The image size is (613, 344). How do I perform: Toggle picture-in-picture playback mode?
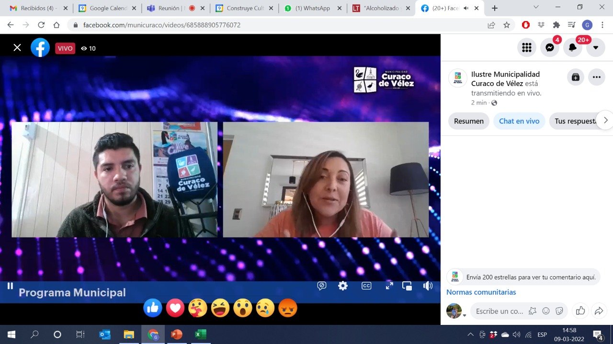(407, 285)
